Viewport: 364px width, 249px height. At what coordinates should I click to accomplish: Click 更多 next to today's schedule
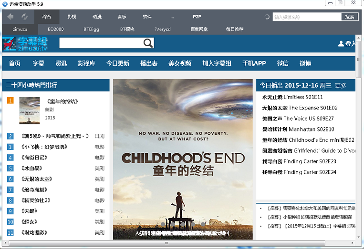(x=341, y=86)
